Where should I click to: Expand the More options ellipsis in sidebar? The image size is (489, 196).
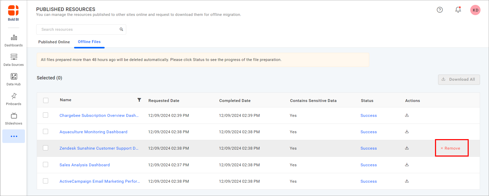14,136
